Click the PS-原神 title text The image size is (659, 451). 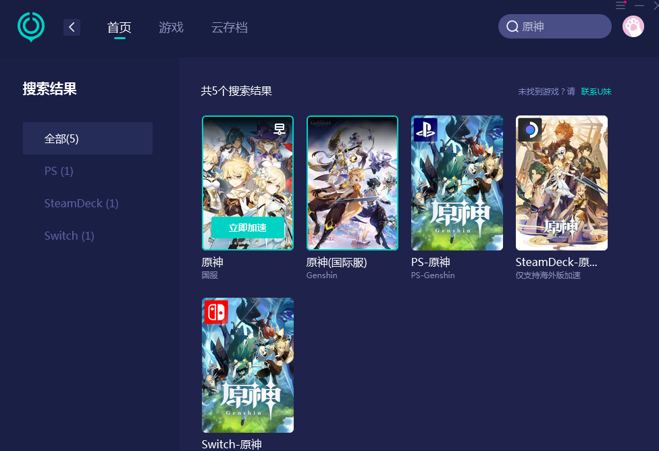431,262
